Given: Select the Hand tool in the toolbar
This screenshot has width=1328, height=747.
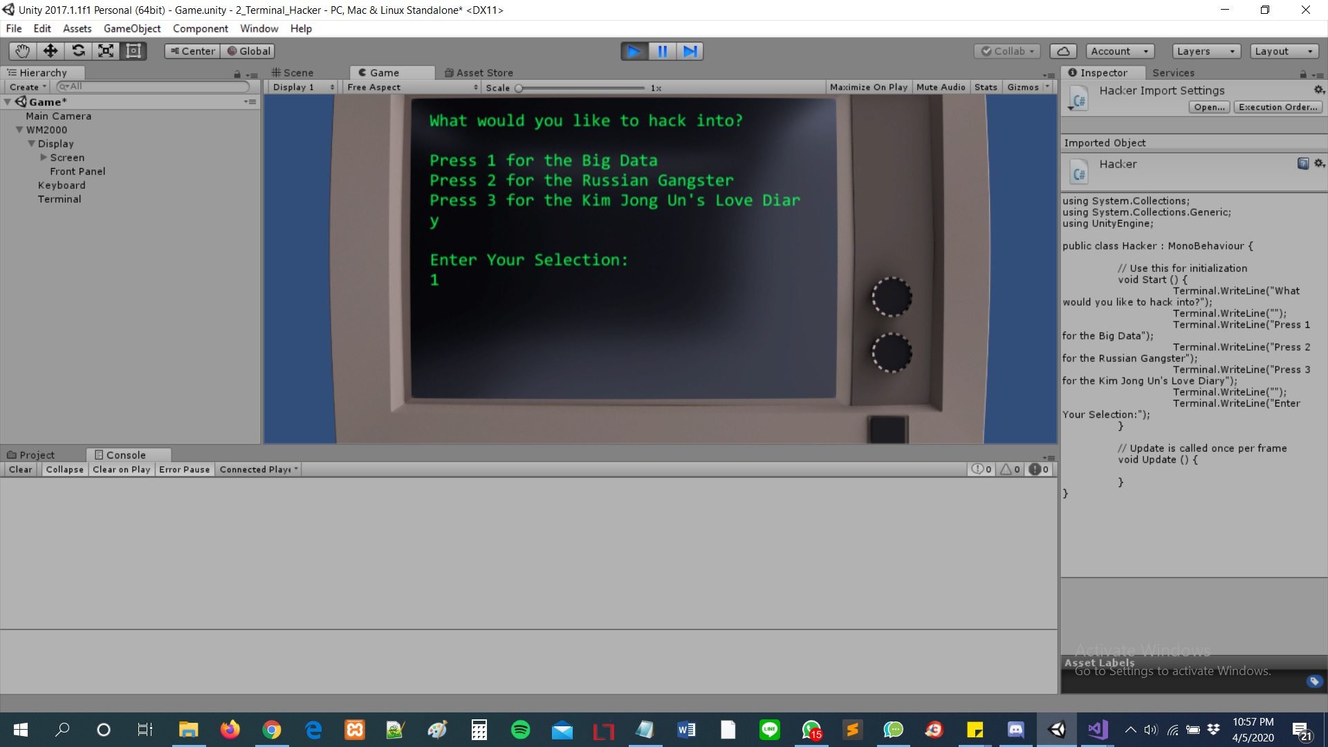Looking at the screenshot, I should (21, 50).
